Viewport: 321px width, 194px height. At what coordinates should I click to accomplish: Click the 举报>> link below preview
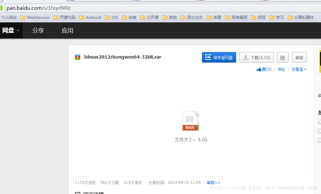tap(213, 183)
